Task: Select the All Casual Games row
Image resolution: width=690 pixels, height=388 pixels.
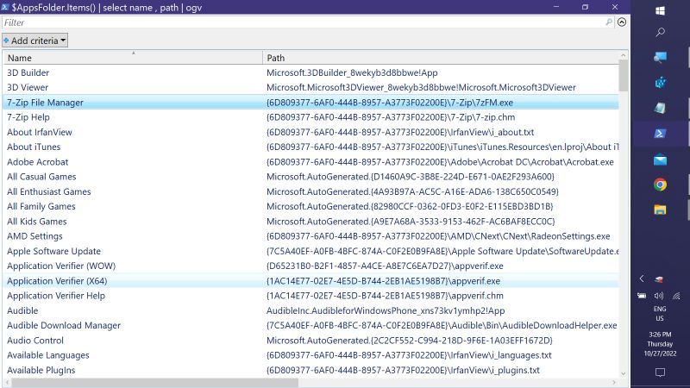Action: 310,177
